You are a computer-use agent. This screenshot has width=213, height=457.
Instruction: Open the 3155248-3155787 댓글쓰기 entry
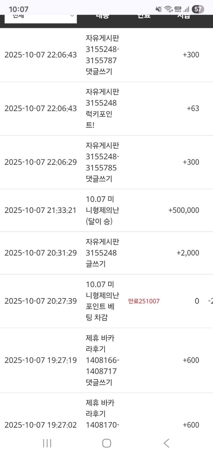(x=102, y=55)
